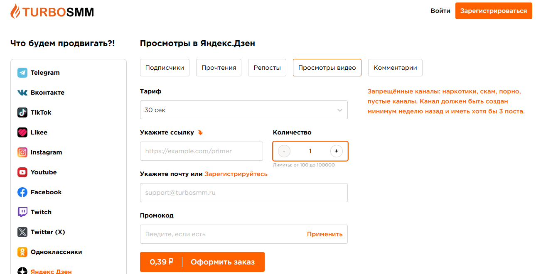Open the Youtube icon
This screenshot has height=274, width=536.
pos(22,172)
